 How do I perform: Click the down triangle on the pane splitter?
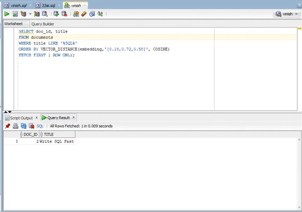[10, 112]
